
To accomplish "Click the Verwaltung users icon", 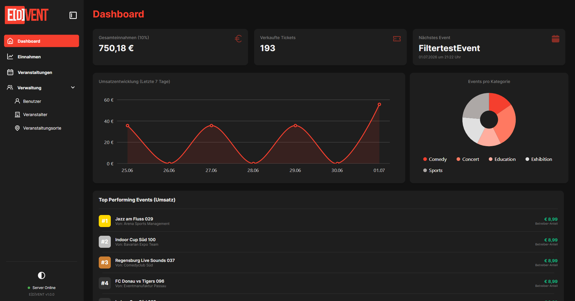I will [x=10, y=88].
